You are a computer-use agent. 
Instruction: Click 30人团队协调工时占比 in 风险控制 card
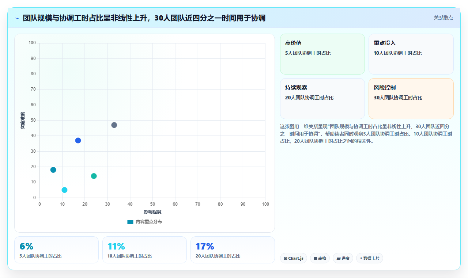coord(398,98)
